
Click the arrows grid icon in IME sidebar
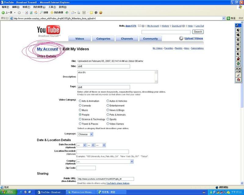[x=238, y=70]
